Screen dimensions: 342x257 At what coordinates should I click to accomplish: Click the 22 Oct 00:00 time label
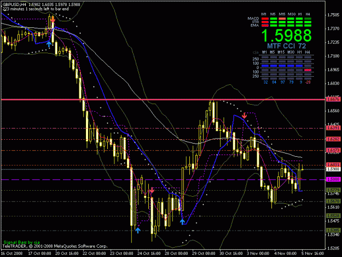(94, 254)
